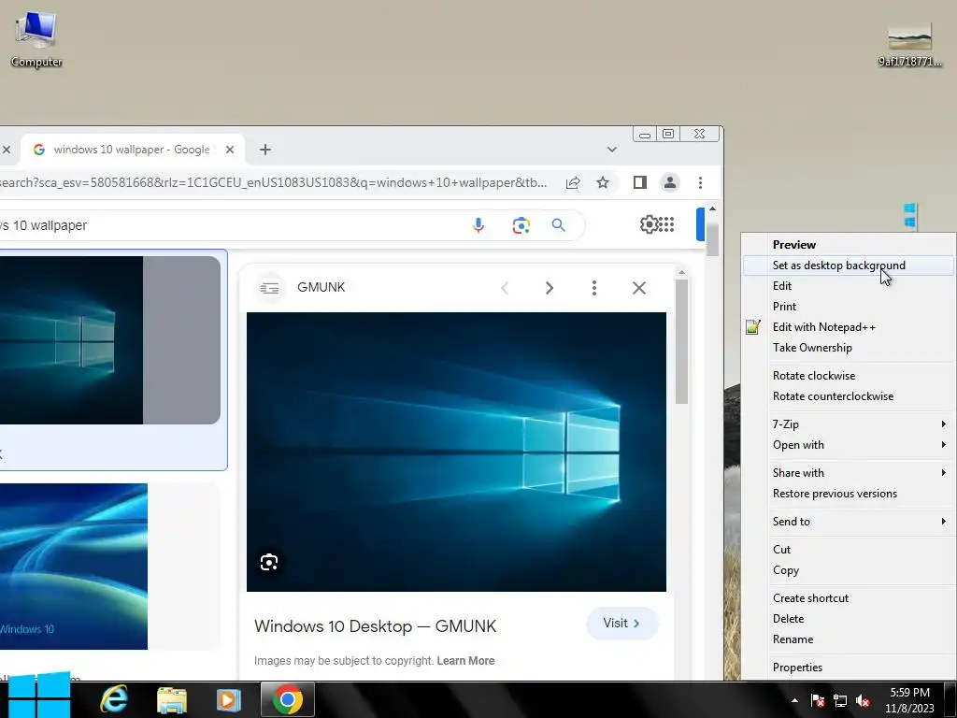This screenshot has width=957, height=718.
Task: Open the tab search dropdown in Chrome
Action: click(x=611, y=150)
